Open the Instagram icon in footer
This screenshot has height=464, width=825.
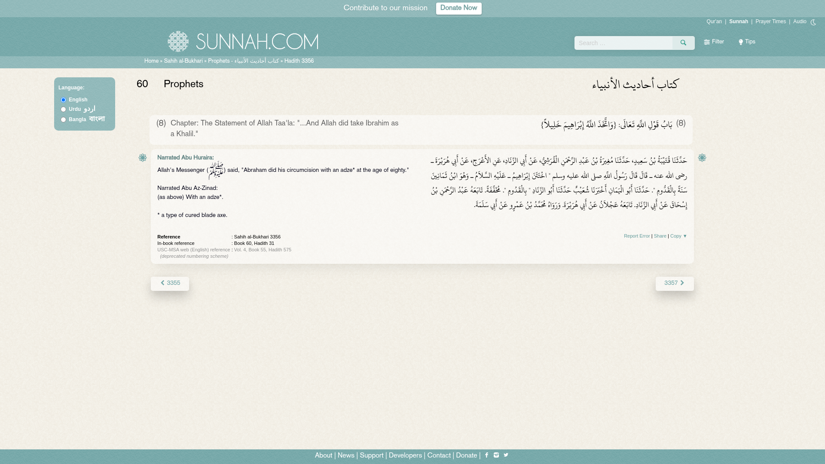click(496, 455)
